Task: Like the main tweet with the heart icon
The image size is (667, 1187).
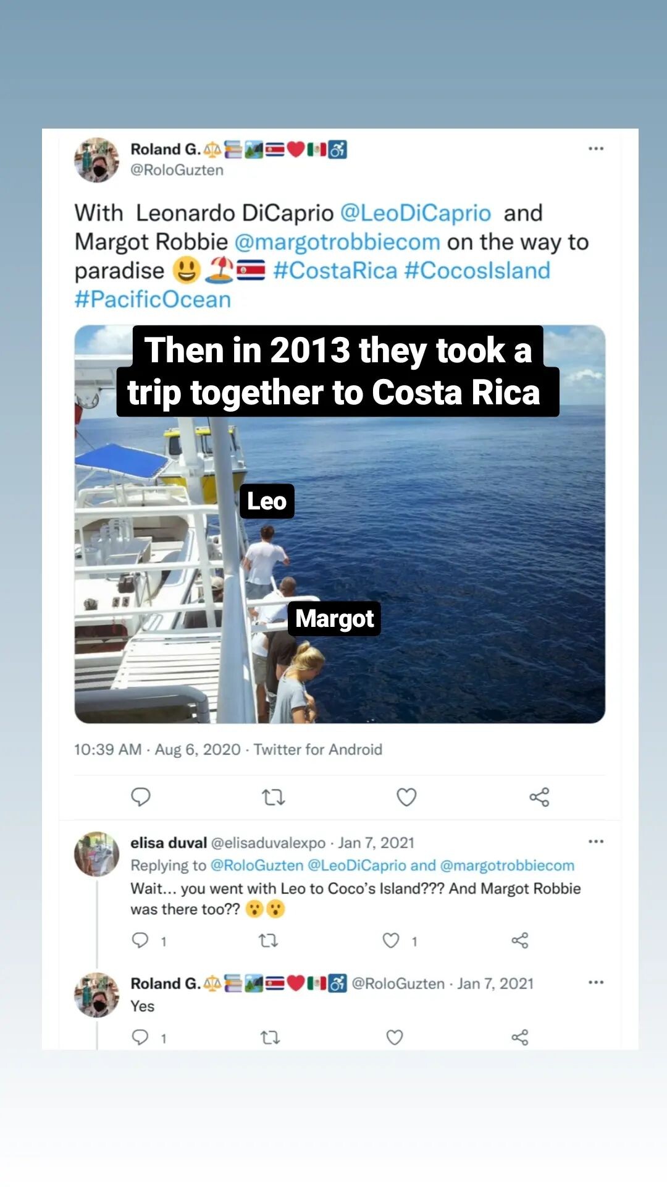Action: [406, 797]
